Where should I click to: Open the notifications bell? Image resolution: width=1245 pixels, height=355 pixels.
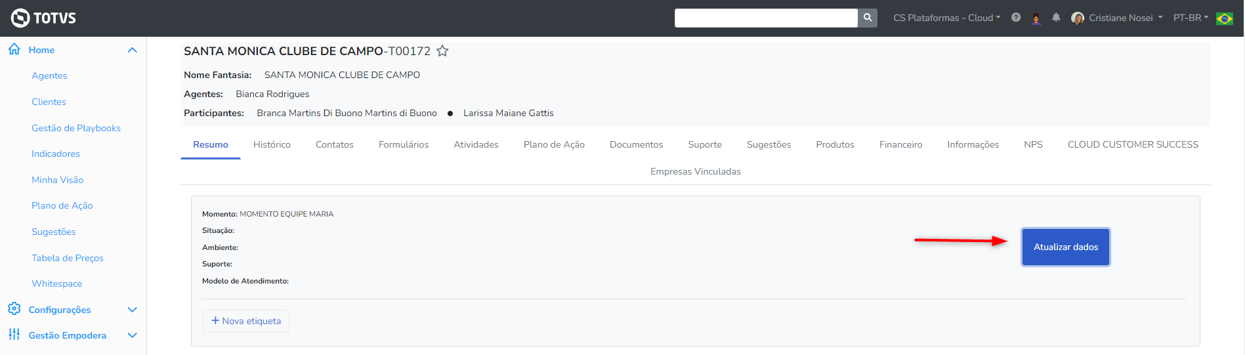point(1056,18)
